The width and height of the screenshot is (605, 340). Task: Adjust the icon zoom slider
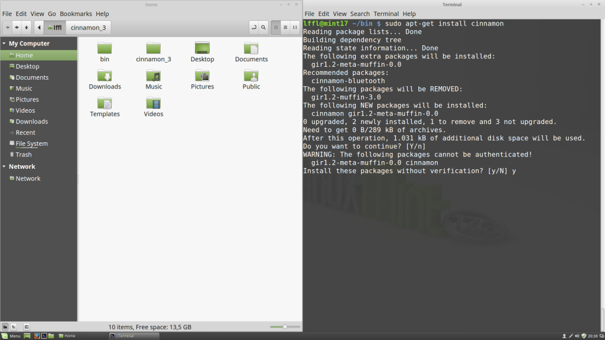[x=284, y=326]
